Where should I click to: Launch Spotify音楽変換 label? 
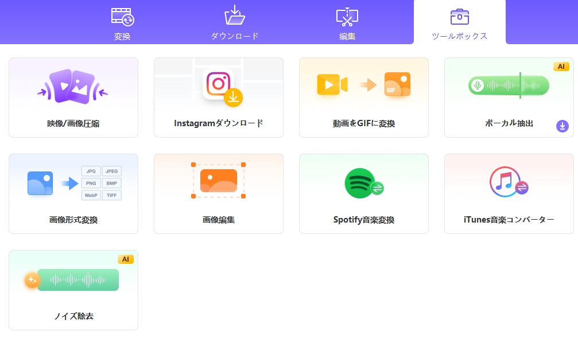point(364,220)
